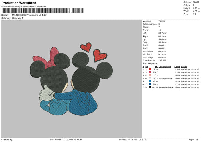
Task: Click the 'Page 1 of 1' indicator
Action: (x=194, y=140)
